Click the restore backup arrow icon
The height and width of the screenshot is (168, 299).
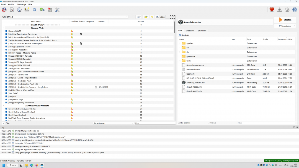(x=152, y=17)
